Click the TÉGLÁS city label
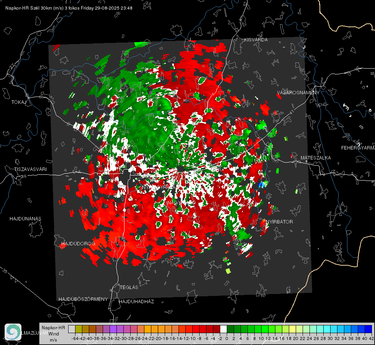 click(129, 287)
